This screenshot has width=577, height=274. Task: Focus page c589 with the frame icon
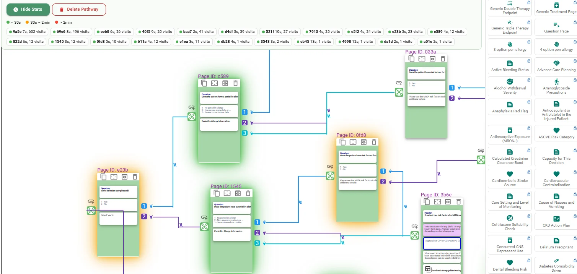click(x=215, y=83)
